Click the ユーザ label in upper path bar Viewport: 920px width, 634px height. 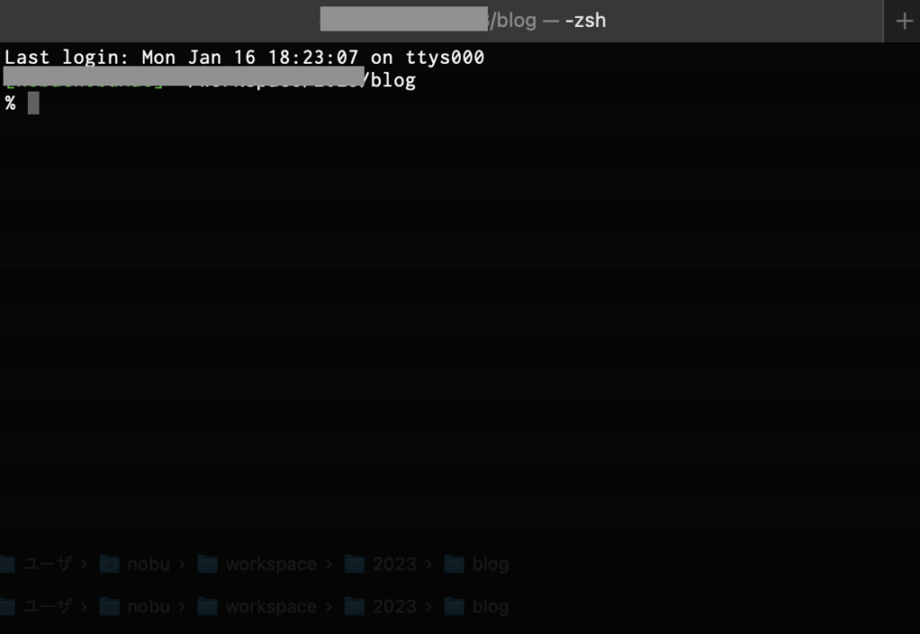click(48, 564)
